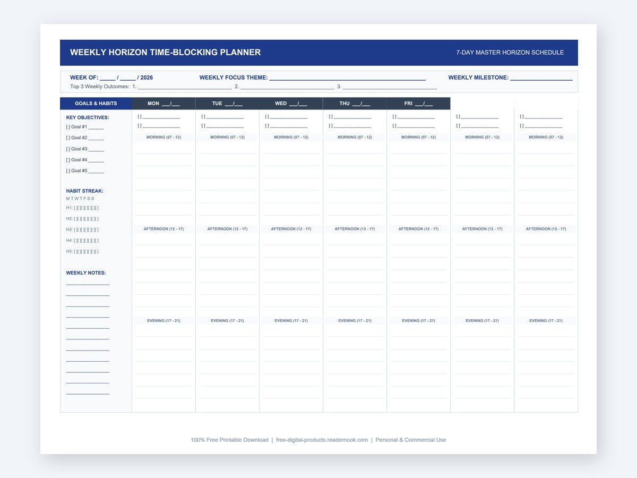Image resolution: width=637 pixels, height=478 pixels.
Task: Click 'EVENING (17 - 21)' under THU
Action: click(x=355, y=321)
